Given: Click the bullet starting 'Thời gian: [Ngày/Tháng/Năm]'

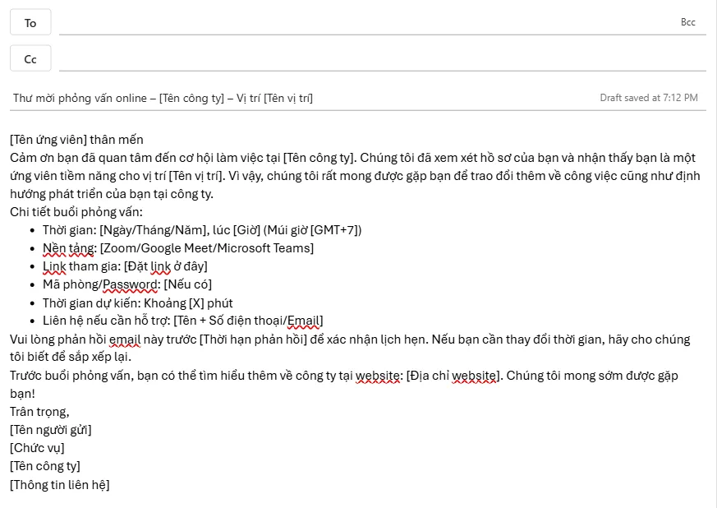Looking at the screenshot, I should coord(202,229).
